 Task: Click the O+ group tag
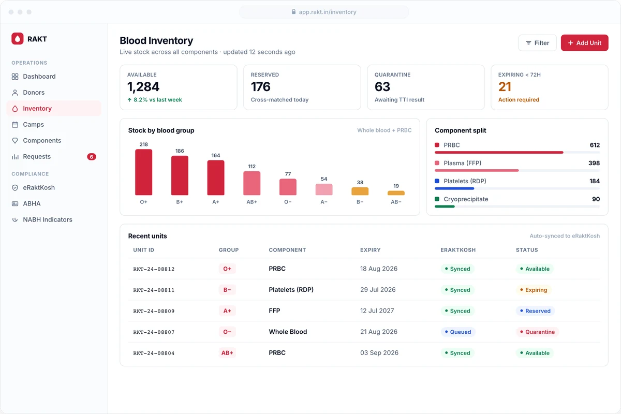click(x=227, y=269)
